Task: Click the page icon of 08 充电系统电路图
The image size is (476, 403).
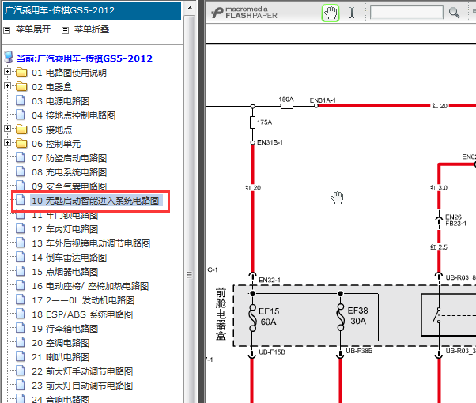Action: coord(21,171)
